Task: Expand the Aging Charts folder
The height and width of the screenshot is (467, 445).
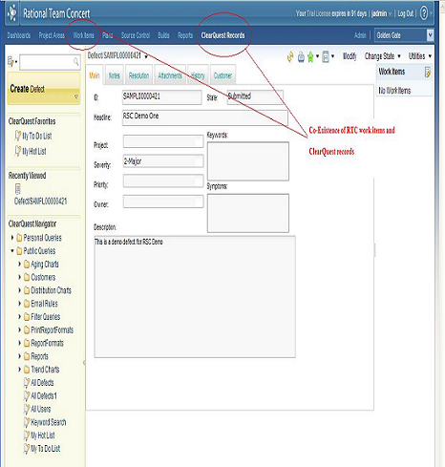Action: pyautogui.click(x=19, y=264)
